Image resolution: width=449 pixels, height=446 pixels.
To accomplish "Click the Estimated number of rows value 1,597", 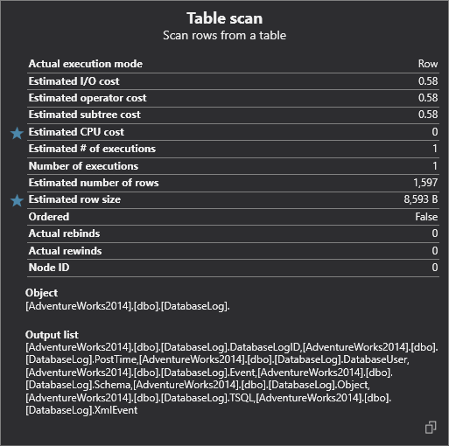I will (x=425, y=183).
